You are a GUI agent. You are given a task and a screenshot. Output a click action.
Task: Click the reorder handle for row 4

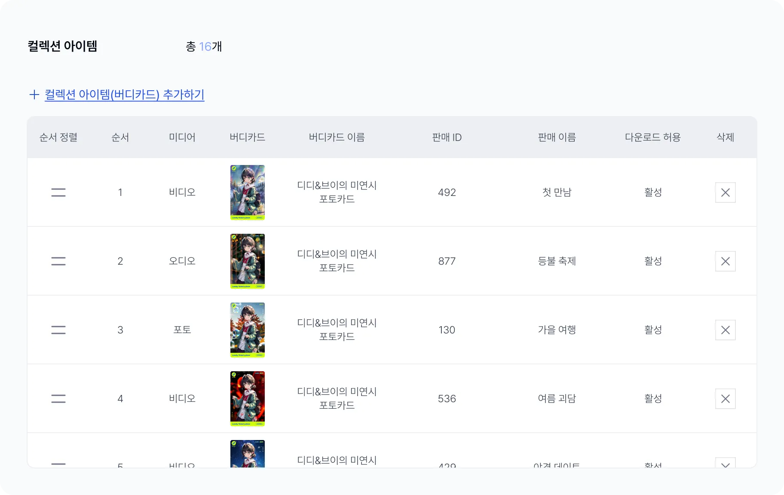tap(58, 399)
